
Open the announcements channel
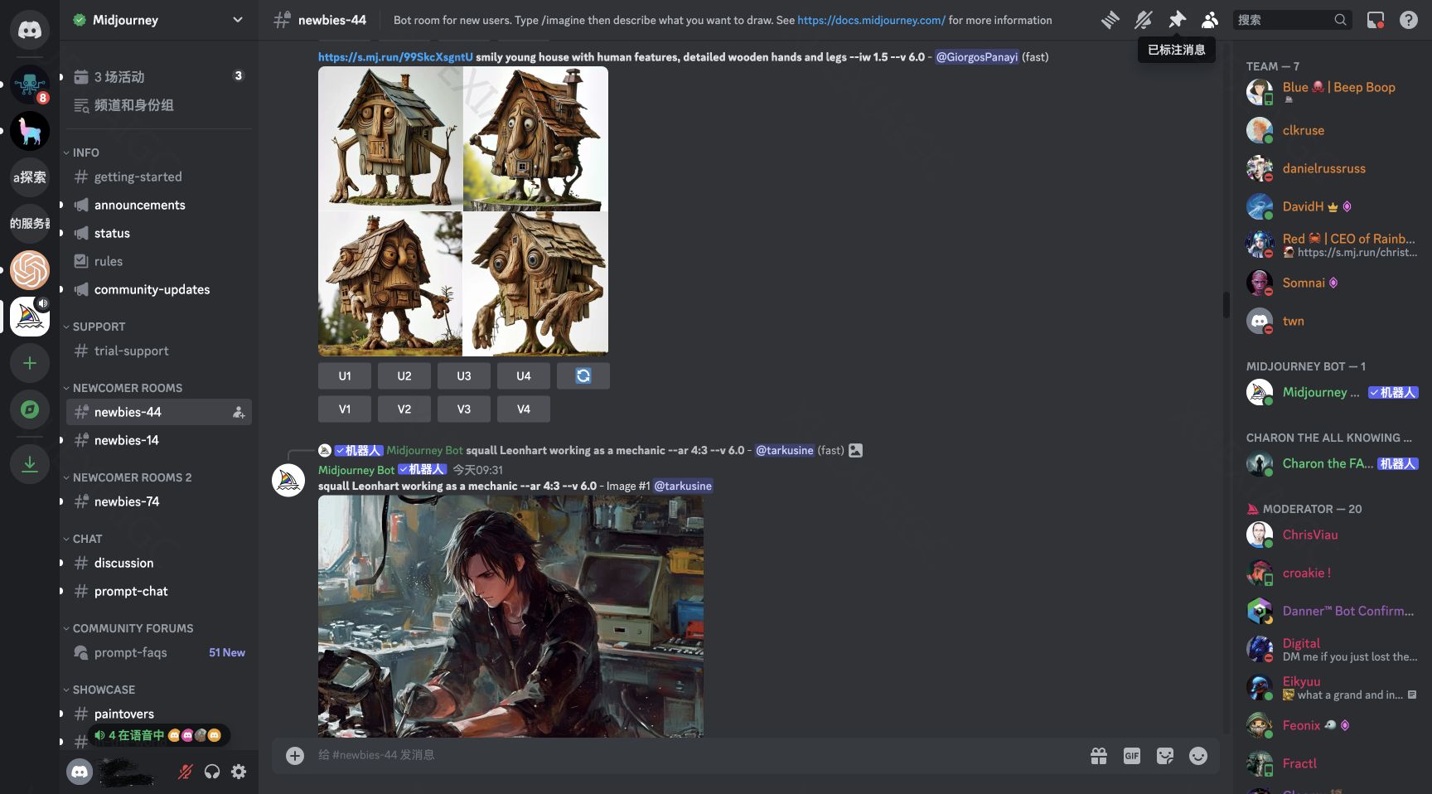[x=159, y=205]
